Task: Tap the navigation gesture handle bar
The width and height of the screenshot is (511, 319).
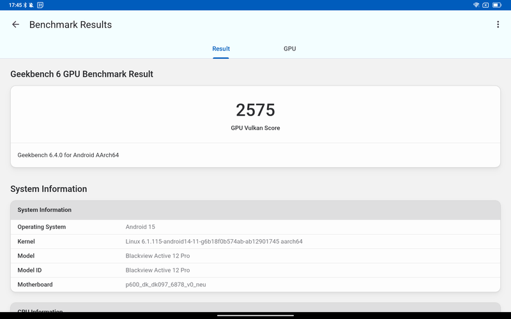Action: point(256,315)
